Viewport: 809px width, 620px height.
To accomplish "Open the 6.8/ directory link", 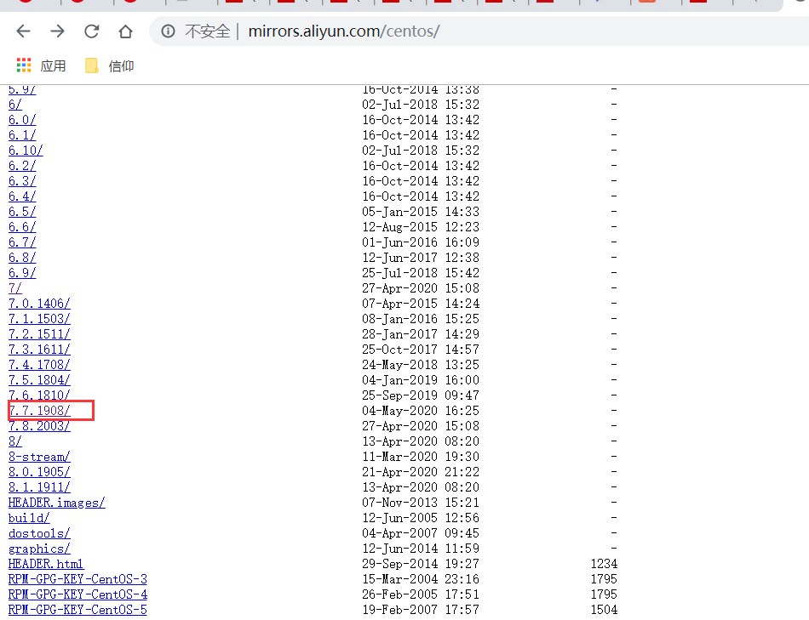I will click(x=22, y=258).
